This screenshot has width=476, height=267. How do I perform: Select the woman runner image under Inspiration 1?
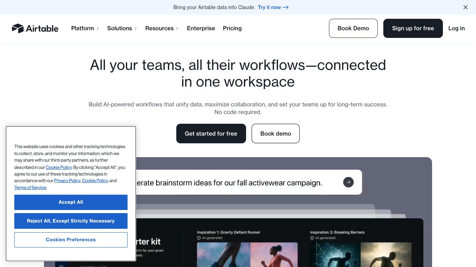pos(274,255)
